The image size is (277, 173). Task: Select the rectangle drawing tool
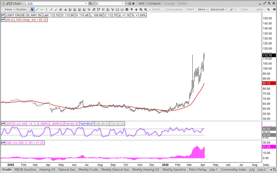point(117,10)
